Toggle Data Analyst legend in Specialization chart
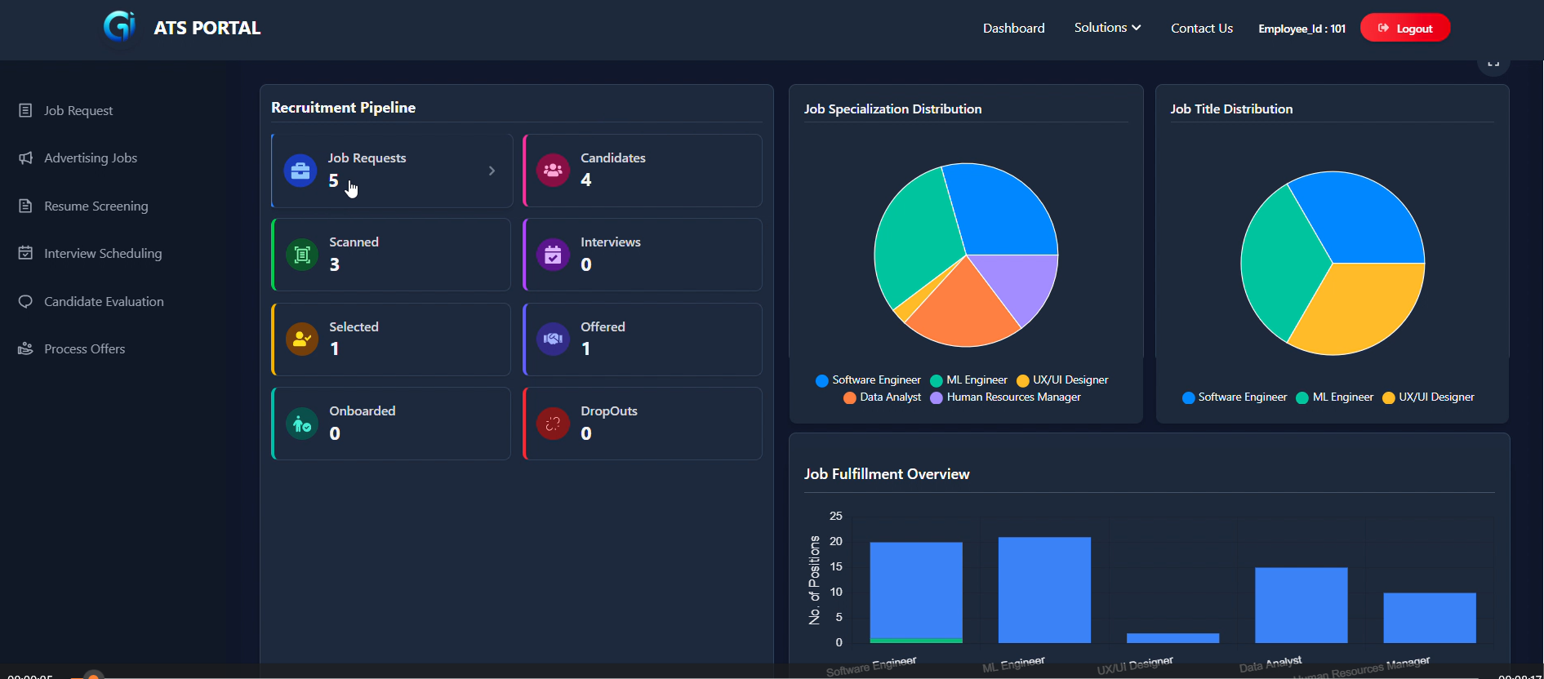1544x679 pixels. pos(882,397)
